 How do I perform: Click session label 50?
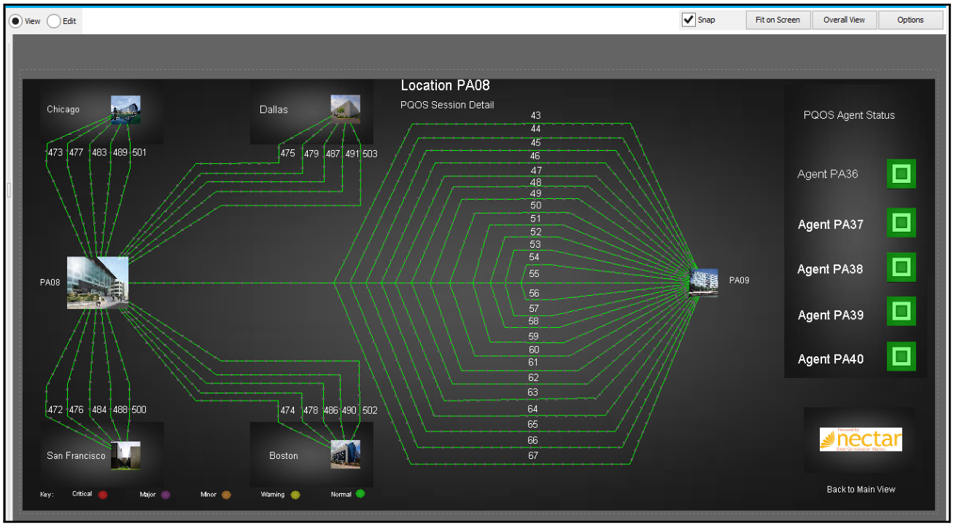coord(535,206)
